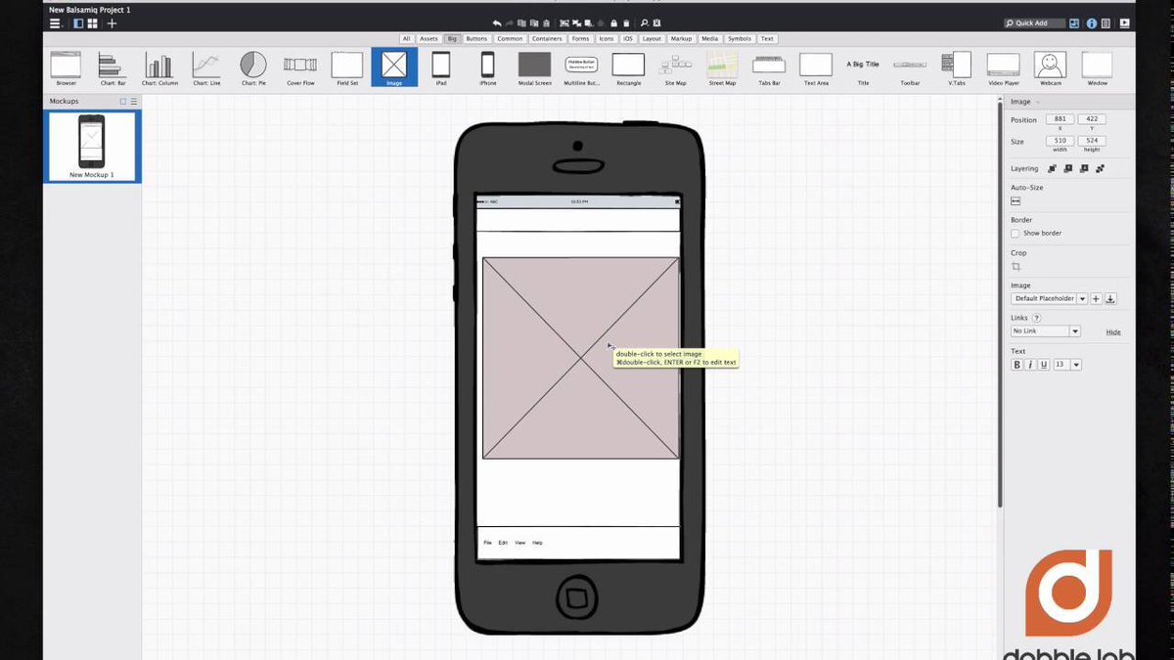Screen dimensions: 1174x660
Task: Click the Auto-Size icon
Action: [1016, 200]
